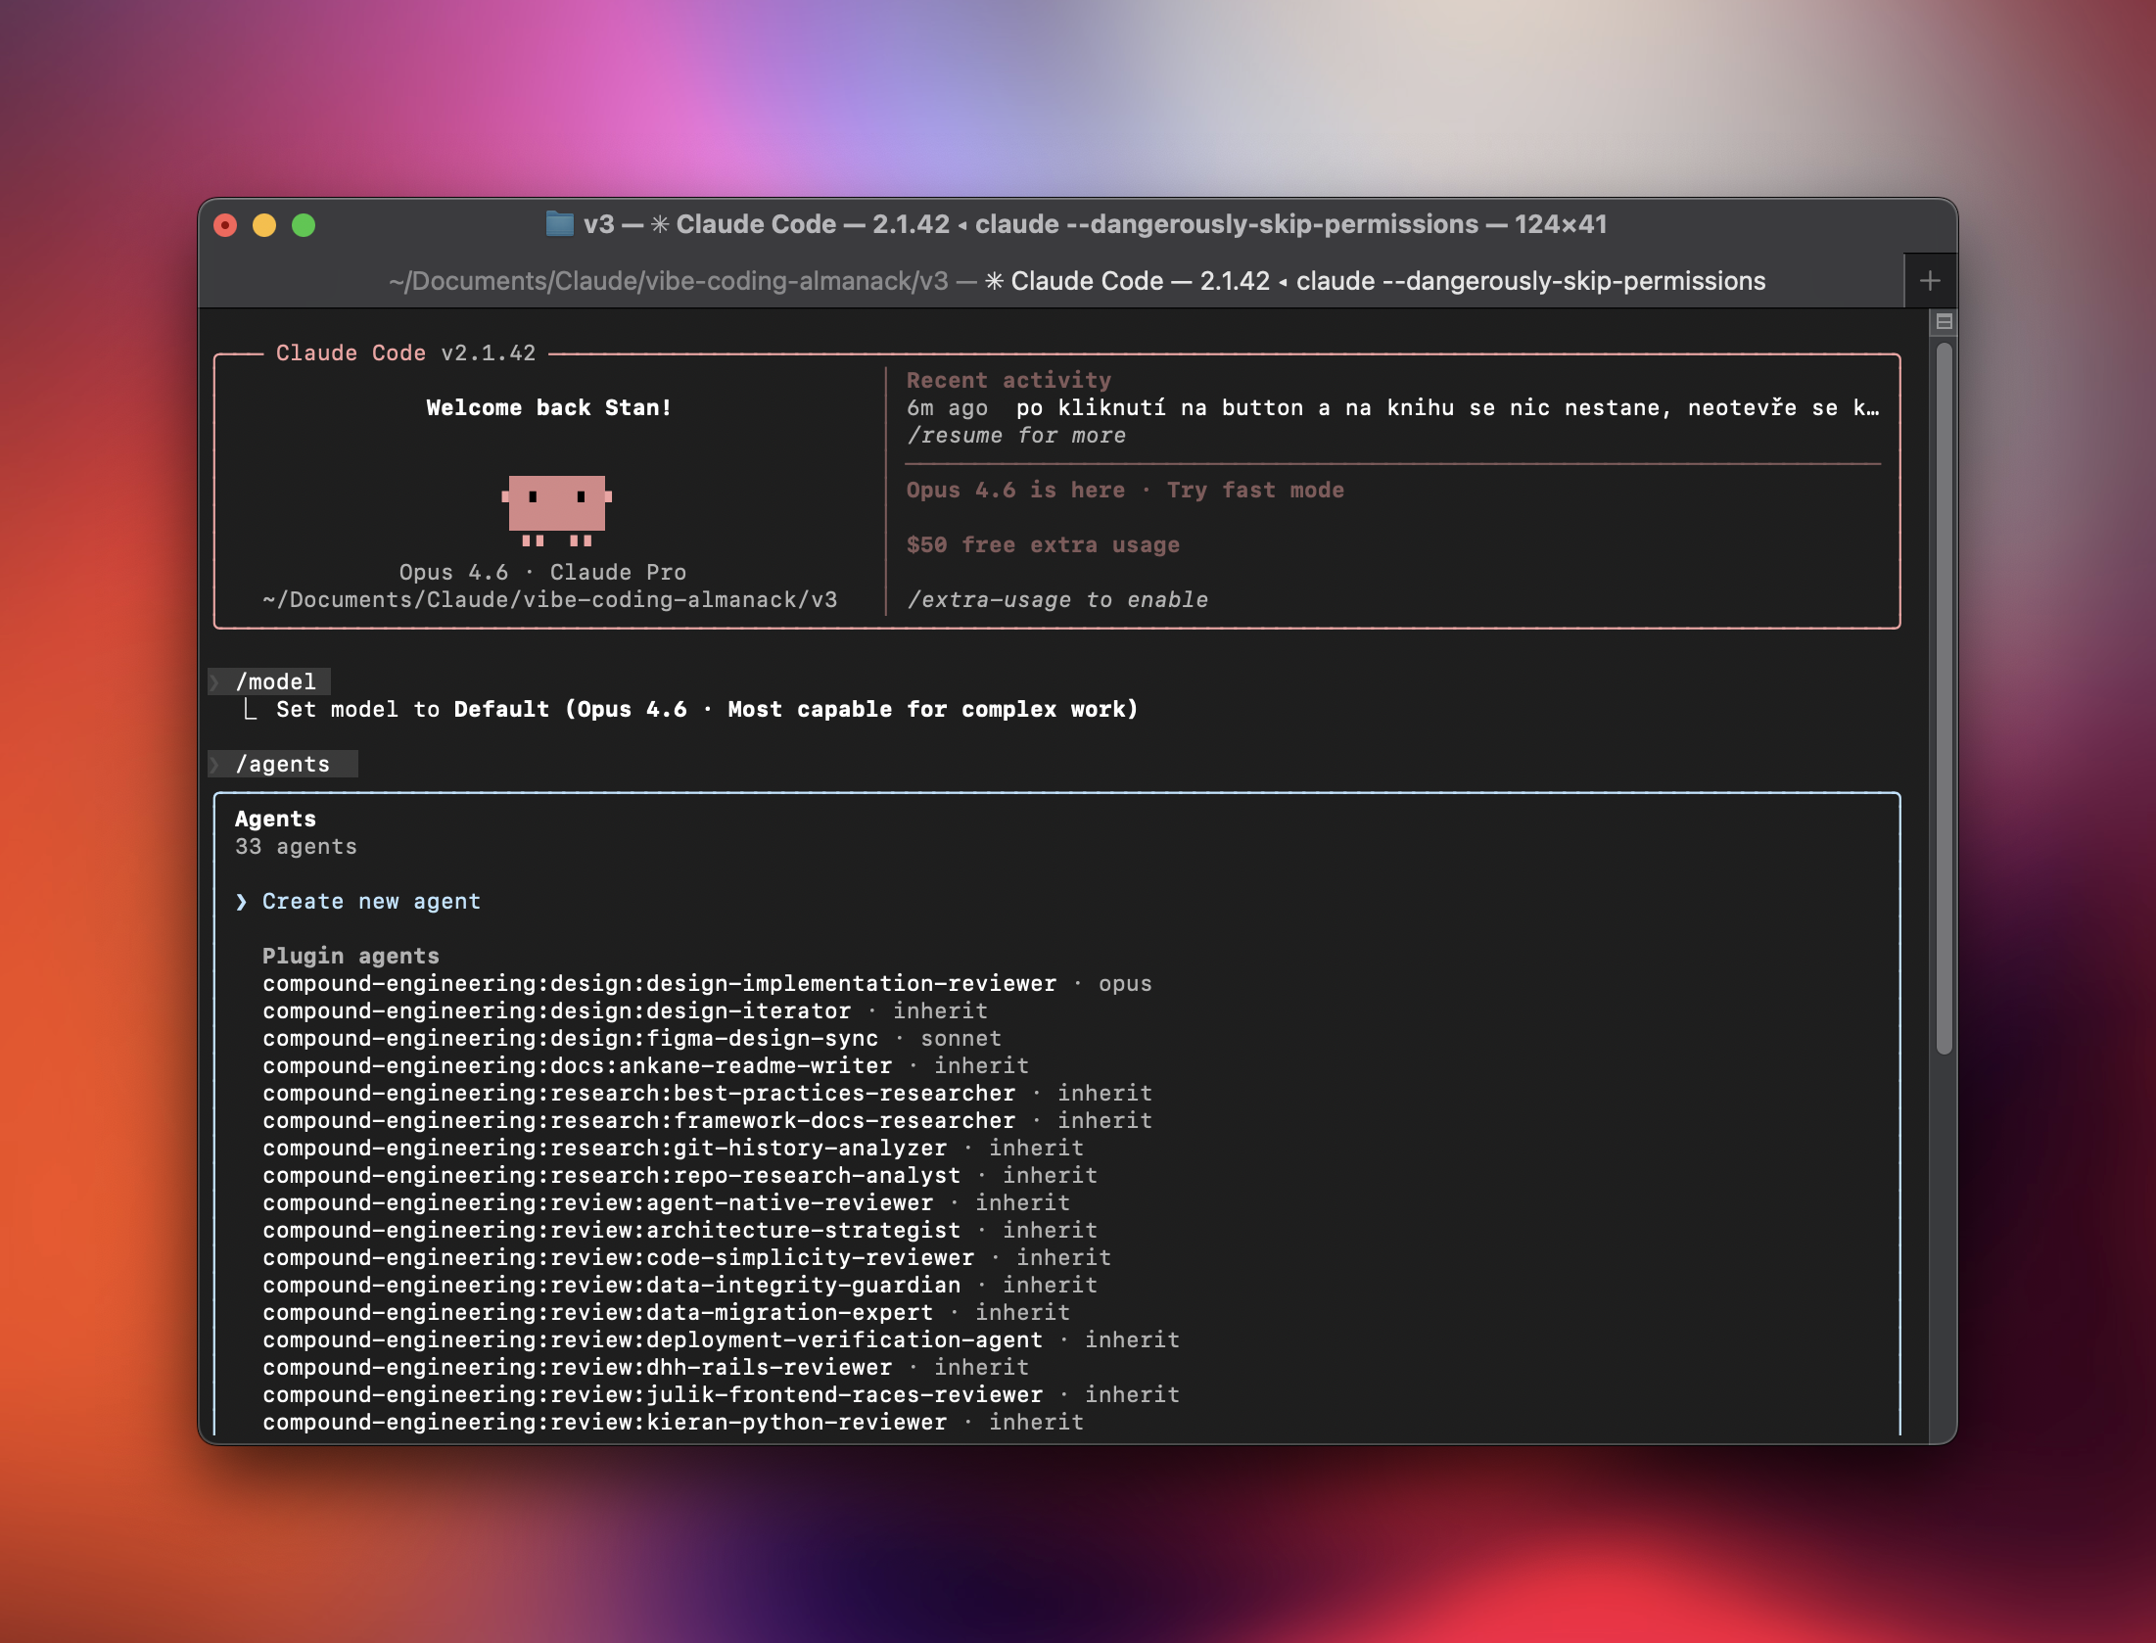Click the "Try fast mode" text
Screen dimensions: 2156x1643
[x=1254, y=490]
